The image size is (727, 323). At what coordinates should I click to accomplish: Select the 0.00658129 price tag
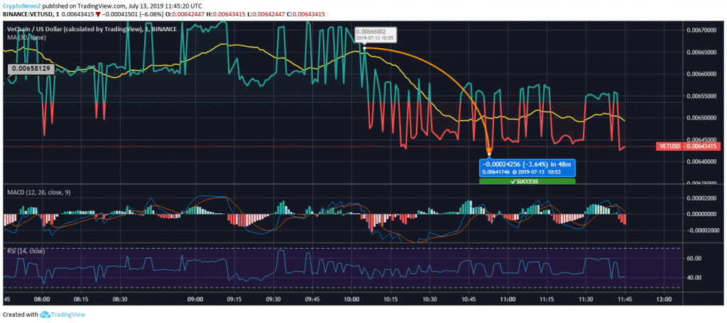pos(31,69)
